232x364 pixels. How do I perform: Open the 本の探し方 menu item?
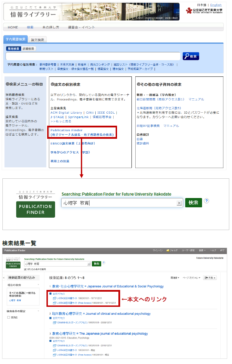click(51, 28)
